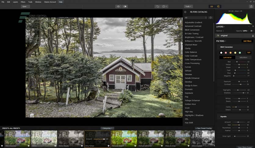255x148 pixels.
Task: Select Dodge & Burn filter
Action: pyautogui.click(x=191, y=86)
